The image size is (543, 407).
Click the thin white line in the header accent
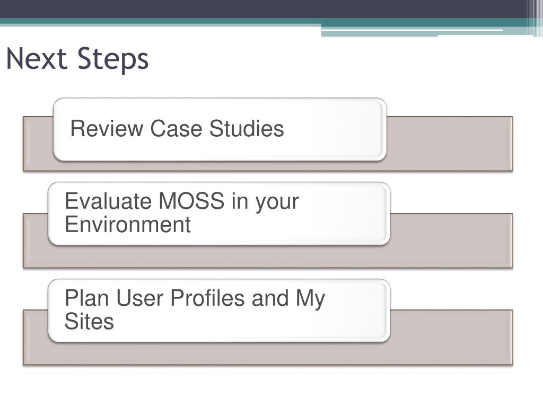[412, 30]
